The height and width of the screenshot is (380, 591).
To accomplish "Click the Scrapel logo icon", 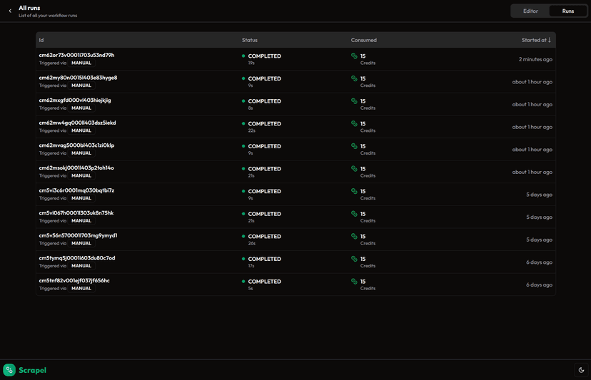I will click(9, 370).
